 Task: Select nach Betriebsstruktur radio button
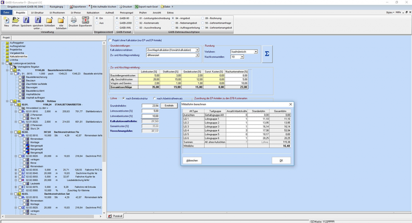click(x=124, y=98)
